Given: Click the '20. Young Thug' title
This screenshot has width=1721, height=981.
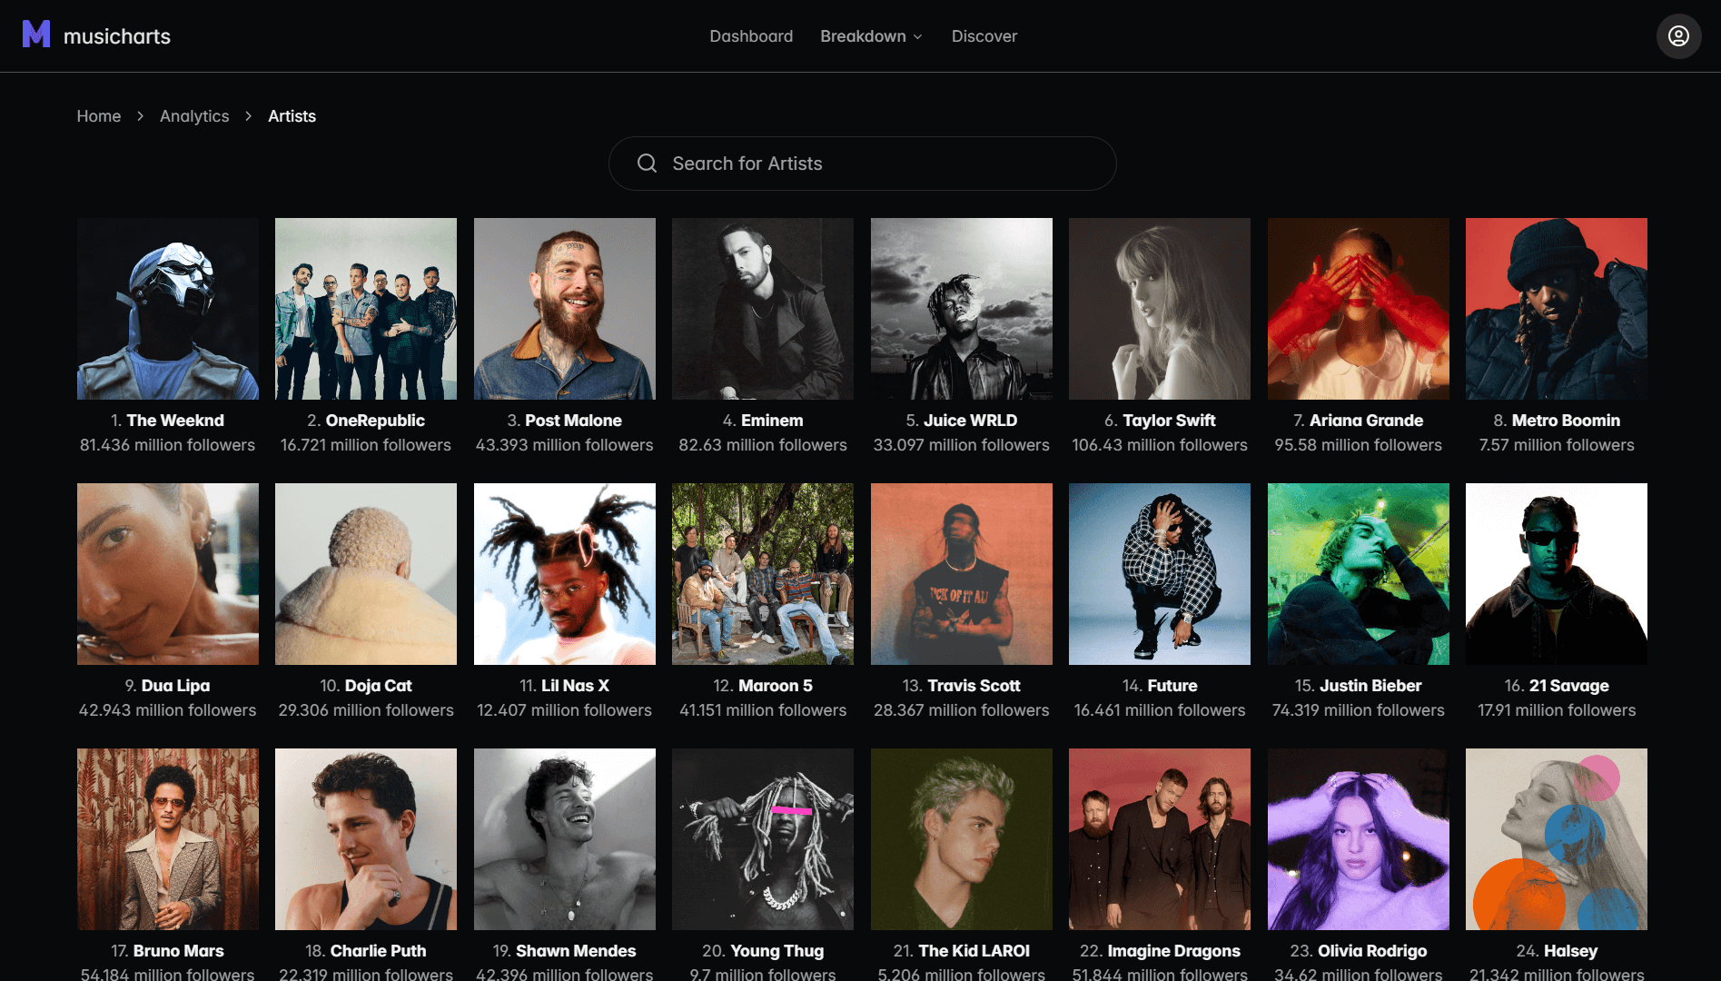Looking at the screenshot, I should pyautogui.click(x=763, y=951).
